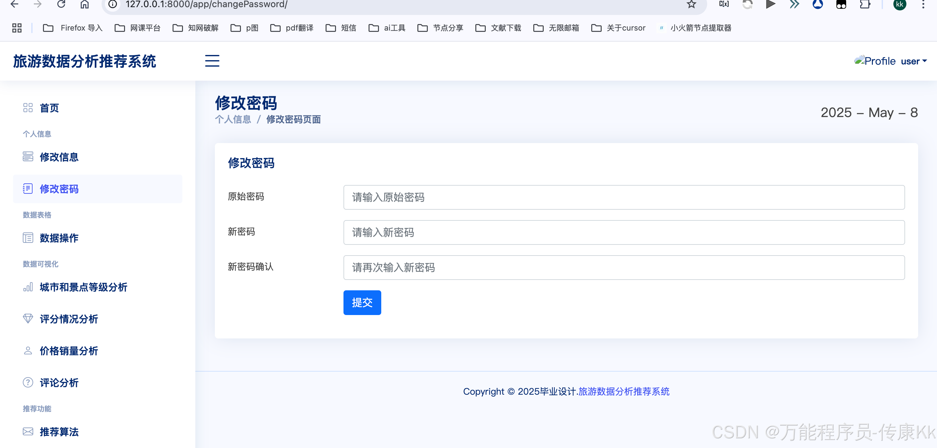937x448 pixels.
Task: Select 价格销量分析 in the sidebar
Action: click(x=69, y=350)
